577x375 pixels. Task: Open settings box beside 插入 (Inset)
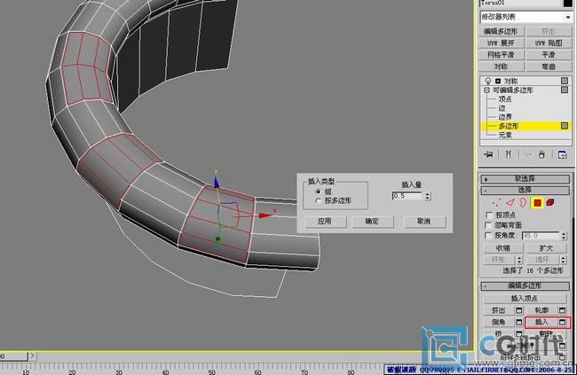pyautogui.click(x=562, y=322)
